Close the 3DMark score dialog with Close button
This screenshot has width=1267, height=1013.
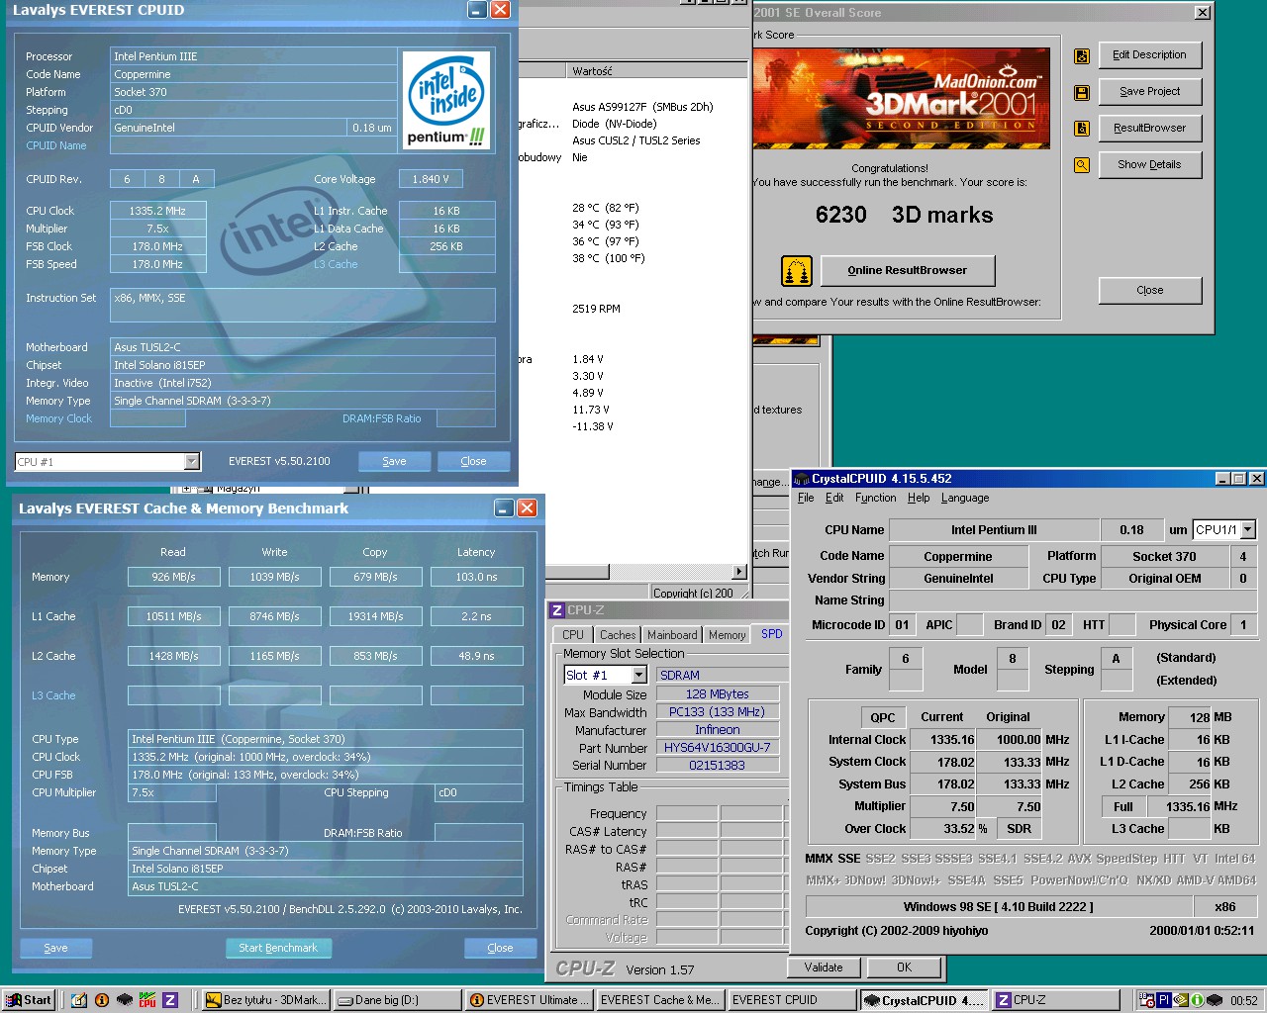tap(1150, 291)
